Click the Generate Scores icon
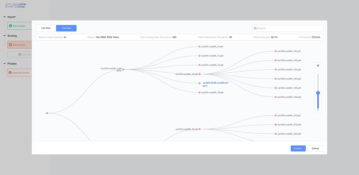 10,73
